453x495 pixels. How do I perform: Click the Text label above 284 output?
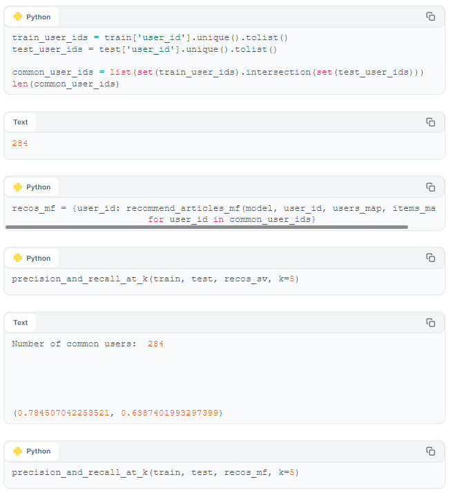(21, 122)
